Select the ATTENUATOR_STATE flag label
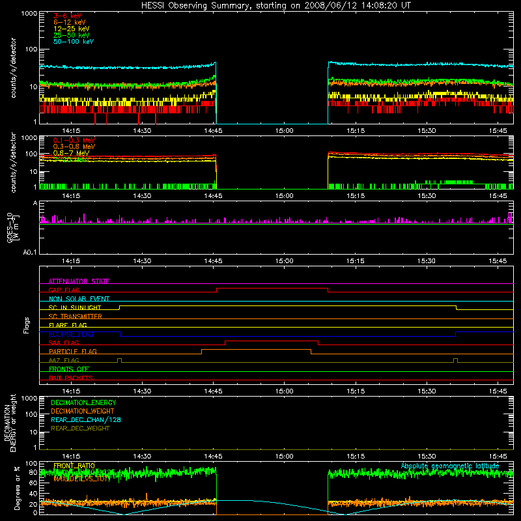 [x=79, y=281]
